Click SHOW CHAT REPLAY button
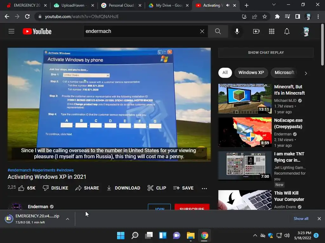The height and width of the screenshot is (243, 325). [266, 53]
